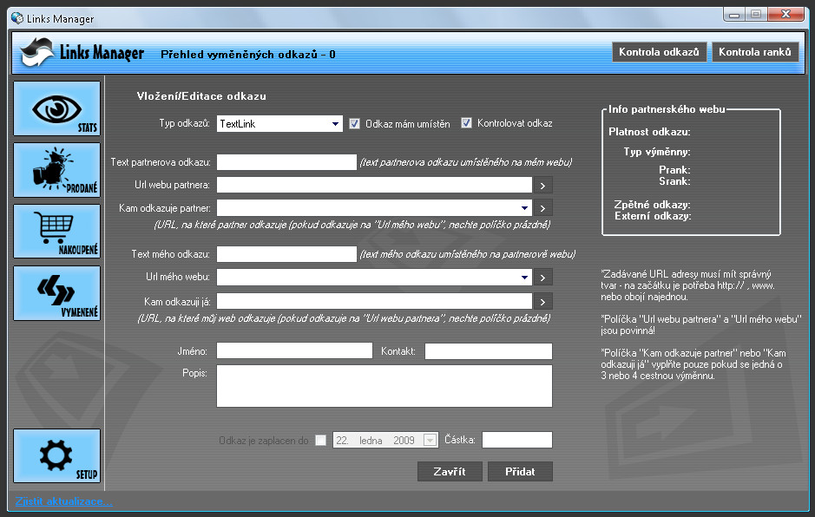The width and height of the screenshot is (815, 517).
Task: Focus the Text partnerova odkazu field
Action: [x=286, y=162]
